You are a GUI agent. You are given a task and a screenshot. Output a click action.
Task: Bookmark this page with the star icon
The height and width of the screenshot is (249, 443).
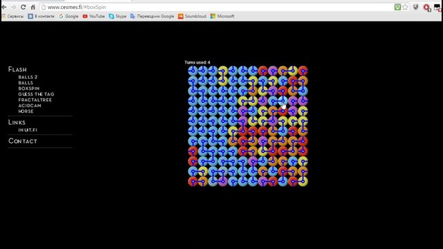[406, 8]
